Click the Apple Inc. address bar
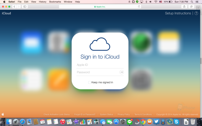 [100, 7]
